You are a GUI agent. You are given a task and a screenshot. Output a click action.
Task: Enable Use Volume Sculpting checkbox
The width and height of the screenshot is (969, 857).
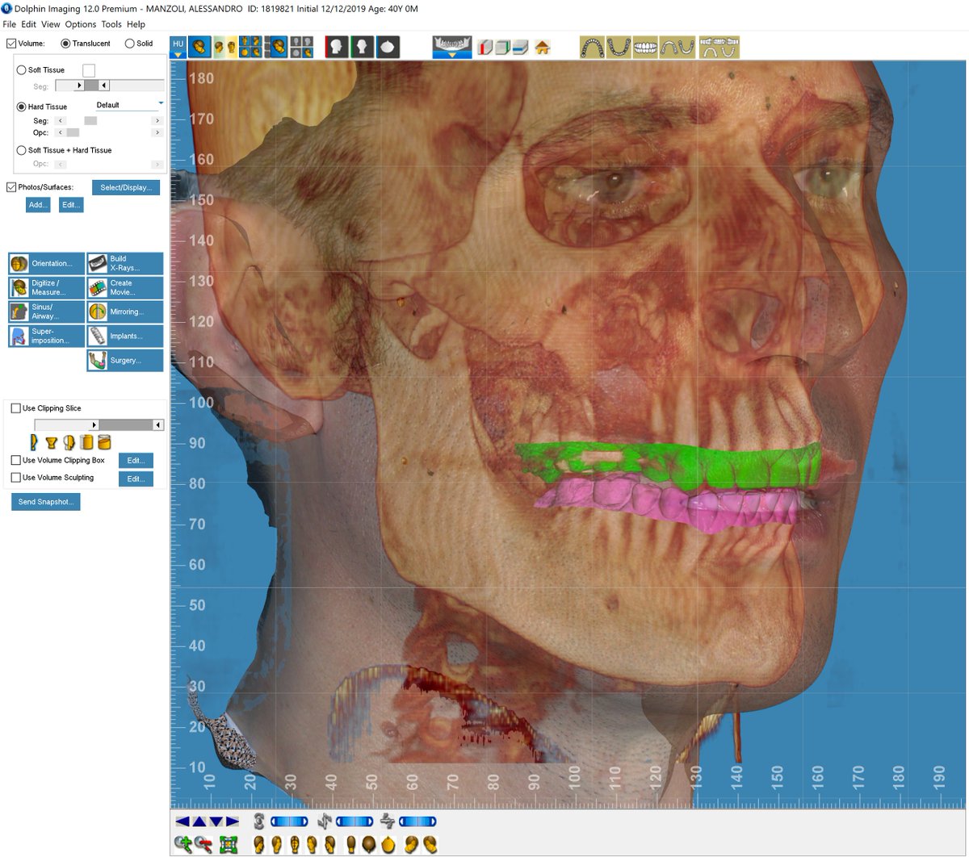pos(16,478)
